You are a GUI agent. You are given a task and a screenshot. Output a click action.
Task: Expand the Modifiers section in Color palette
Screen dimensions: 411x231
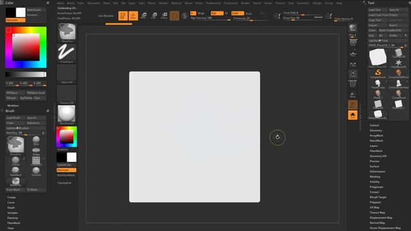click(x=13, y=105)
